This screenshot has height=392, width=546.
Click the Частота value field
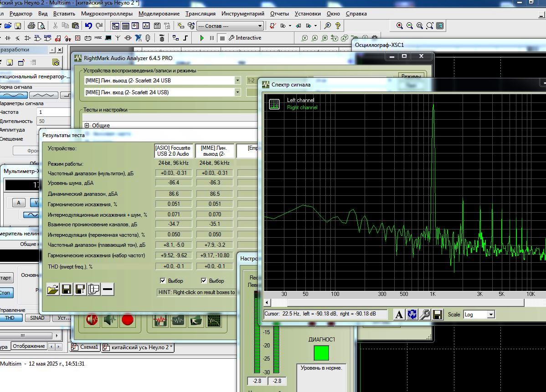[x=54, y=112]
